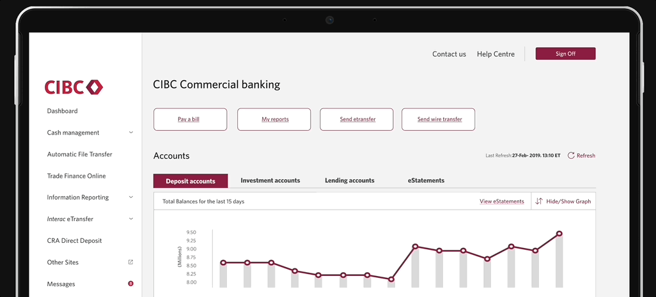Click the Send wire transfer button
The image size is (656, 297).
(x=439, y=119)
